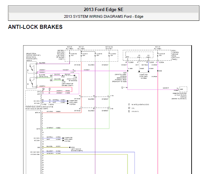The height and width of the screenshot is (174, 202).
Task: Click '(LEFT SIDE OF ENGINE COMPT)' near G103 ground
Action: pos(77,150)
